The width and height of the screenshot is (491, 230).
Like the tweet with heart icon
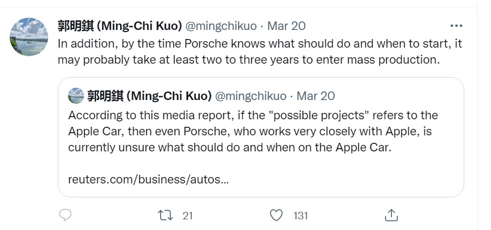[x=276, y=215]
